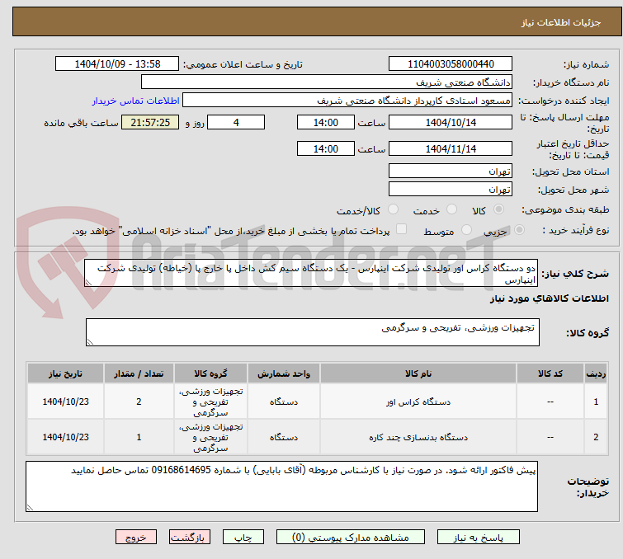
Task: Click the quantity 1 in row two
Action: pos(139,437)
